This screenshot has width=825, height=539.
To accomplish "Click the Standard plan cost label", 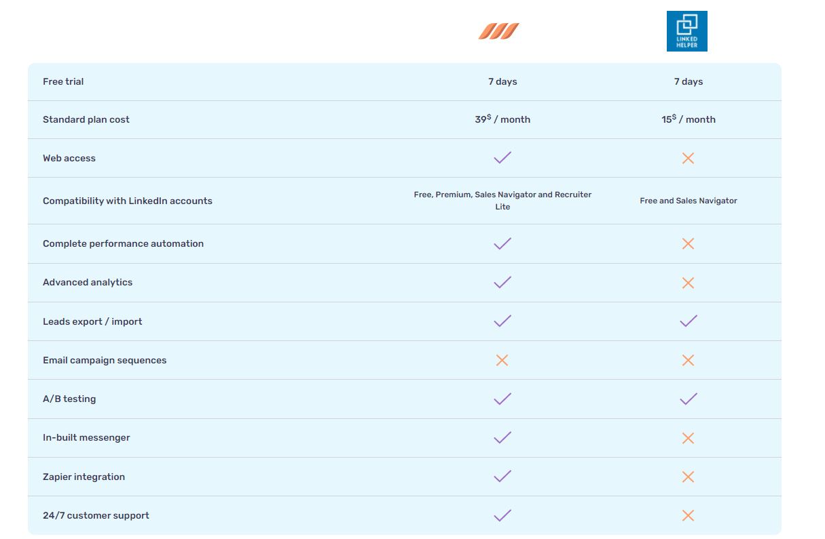I will point(86,119).
